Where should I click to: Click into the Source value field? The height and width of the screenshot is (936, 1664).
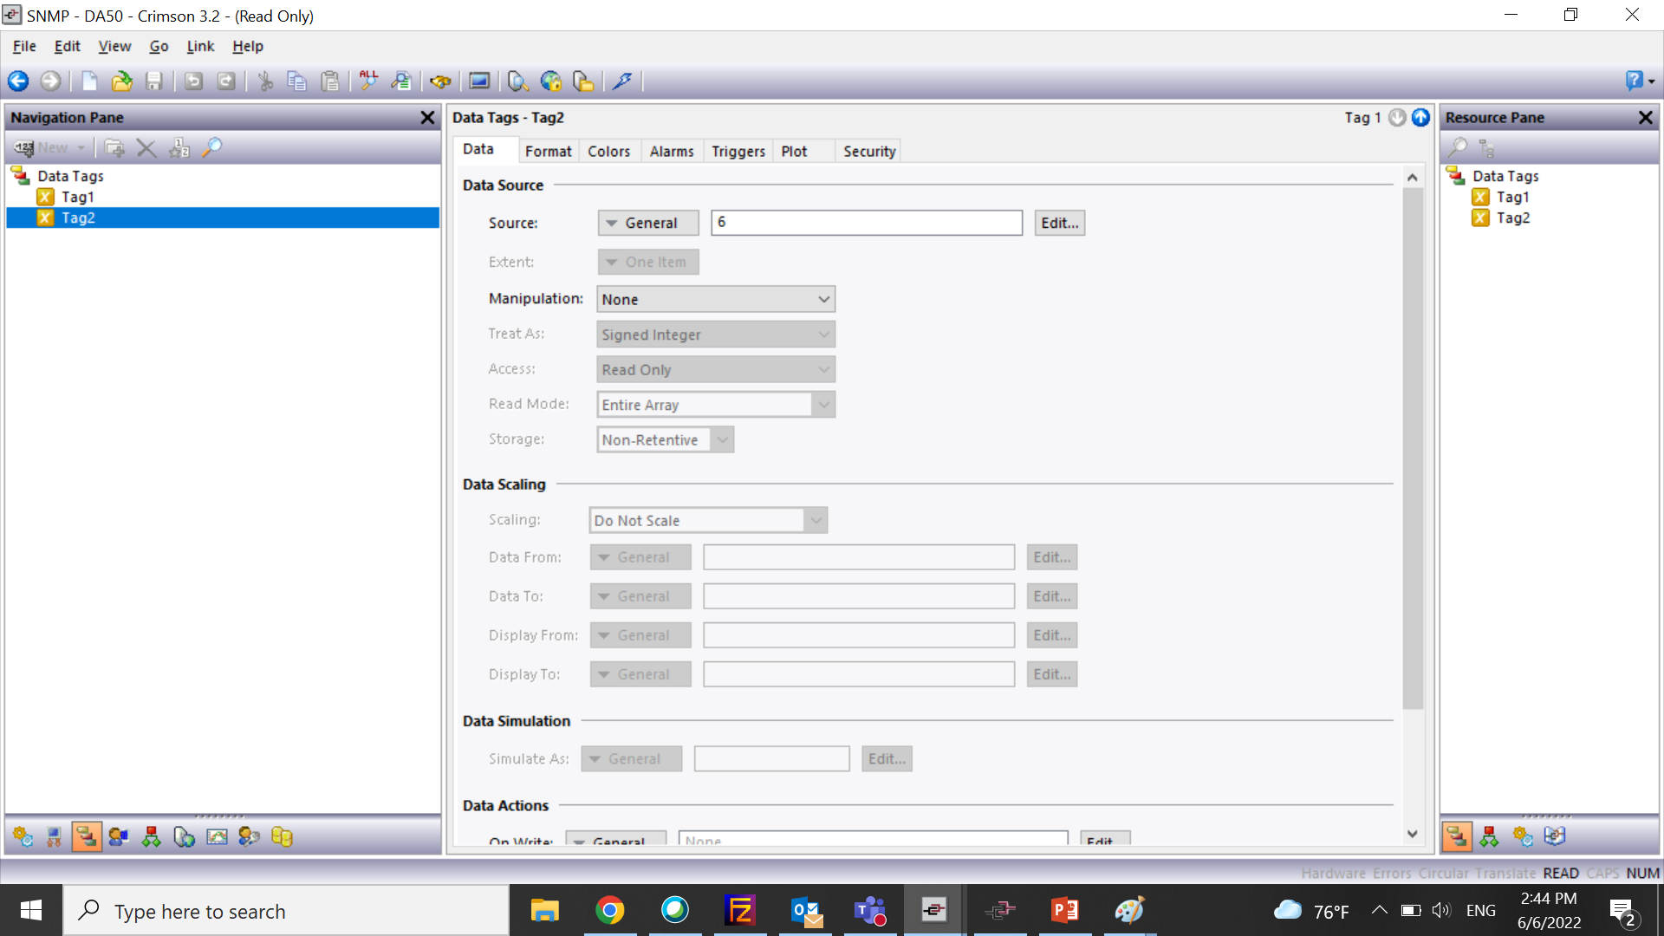pos(867,223)
